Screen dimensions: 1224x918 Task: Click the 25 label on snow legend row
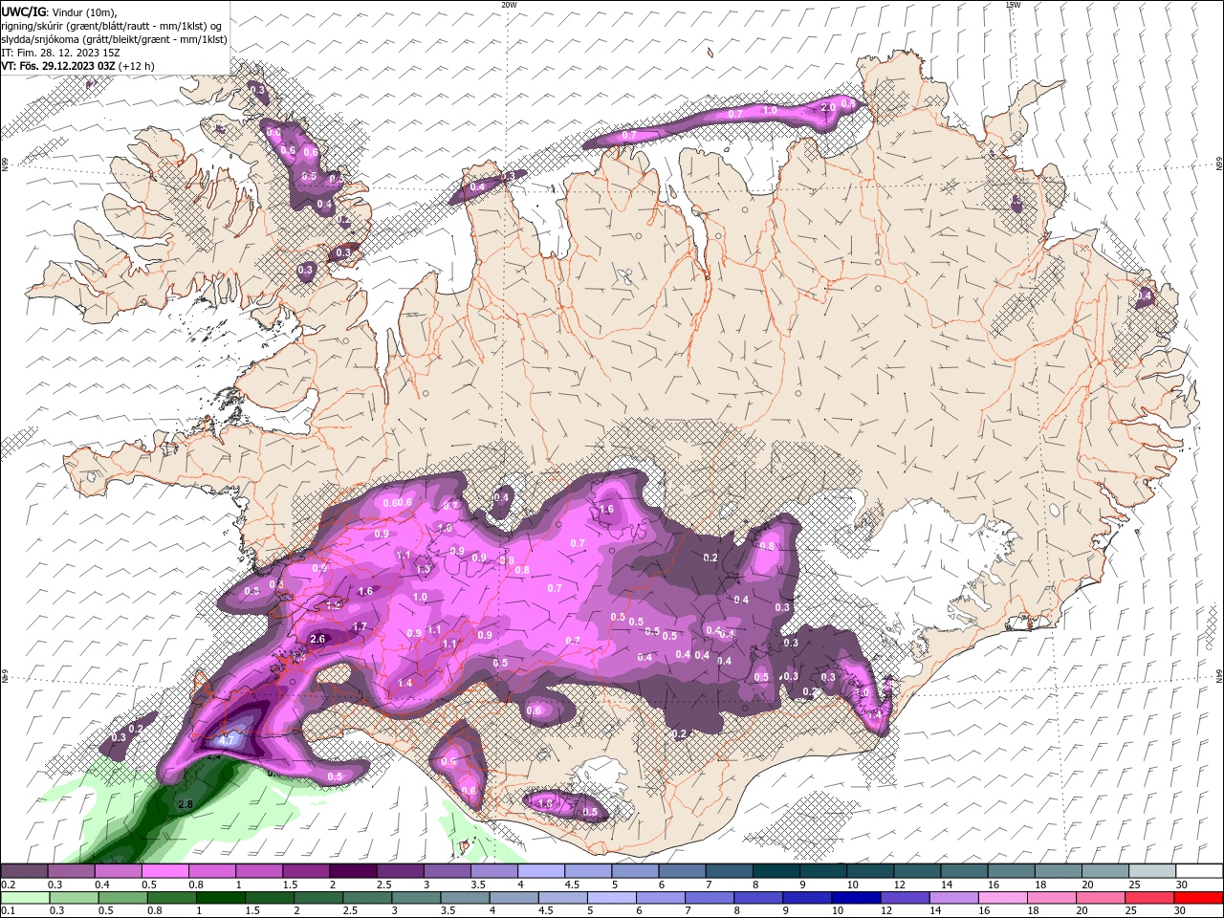pyautogui.click(x=1135, y=885)
